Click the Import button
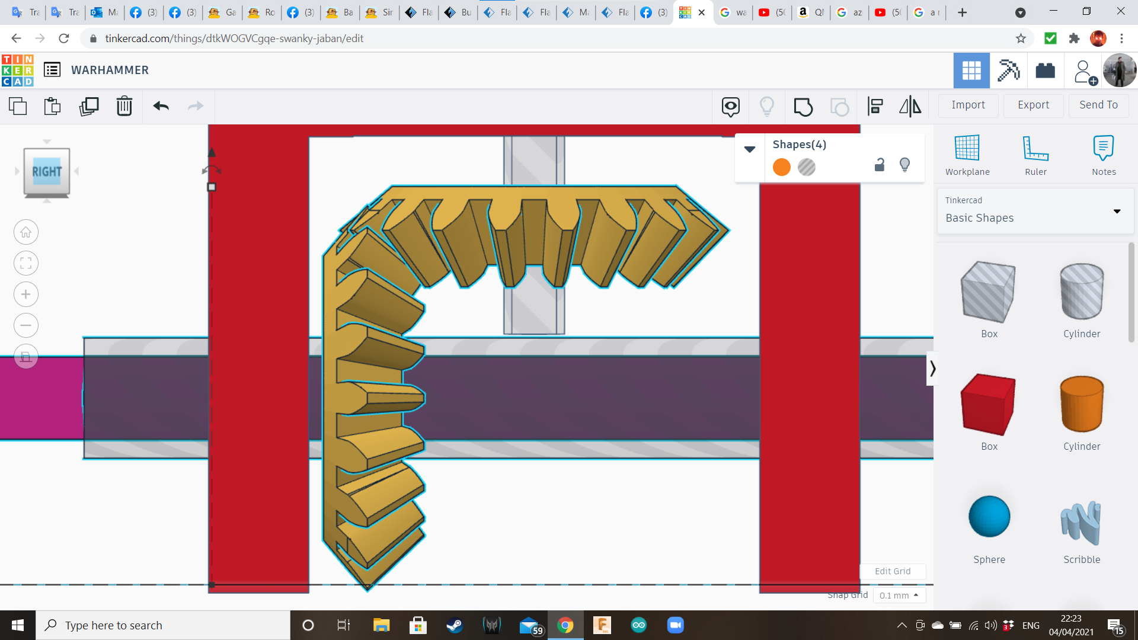 (968, 105)
